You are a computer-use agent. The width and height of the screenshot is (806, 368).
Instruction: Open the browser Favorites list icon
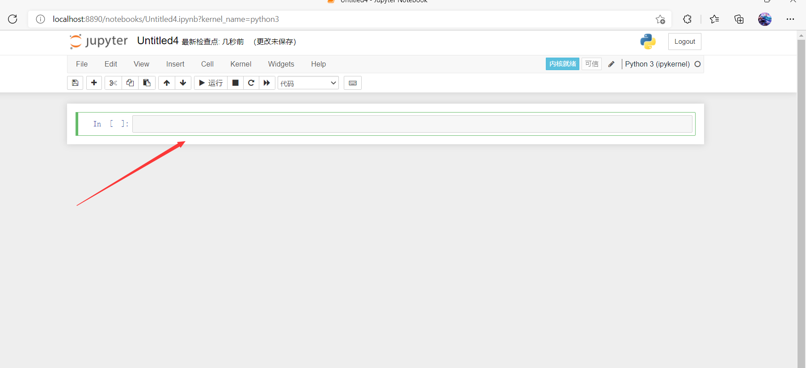coord(714,19)
